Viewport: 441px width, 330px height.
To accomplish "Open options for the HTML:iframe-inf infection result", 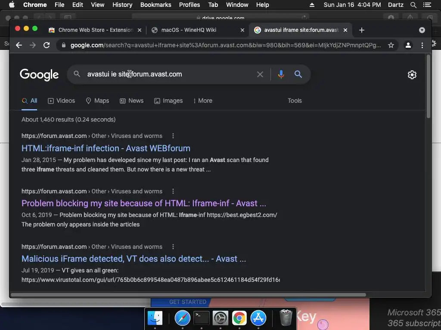I will pos(173,136).
